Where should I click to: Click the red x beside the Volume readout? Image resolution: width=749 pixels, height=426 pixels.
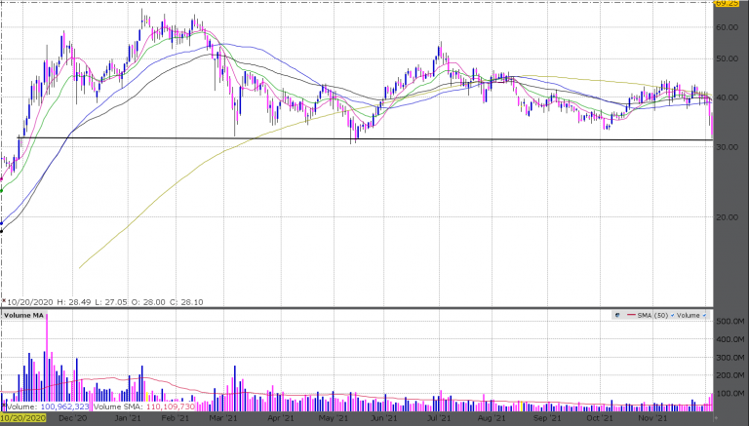(4, 404)
